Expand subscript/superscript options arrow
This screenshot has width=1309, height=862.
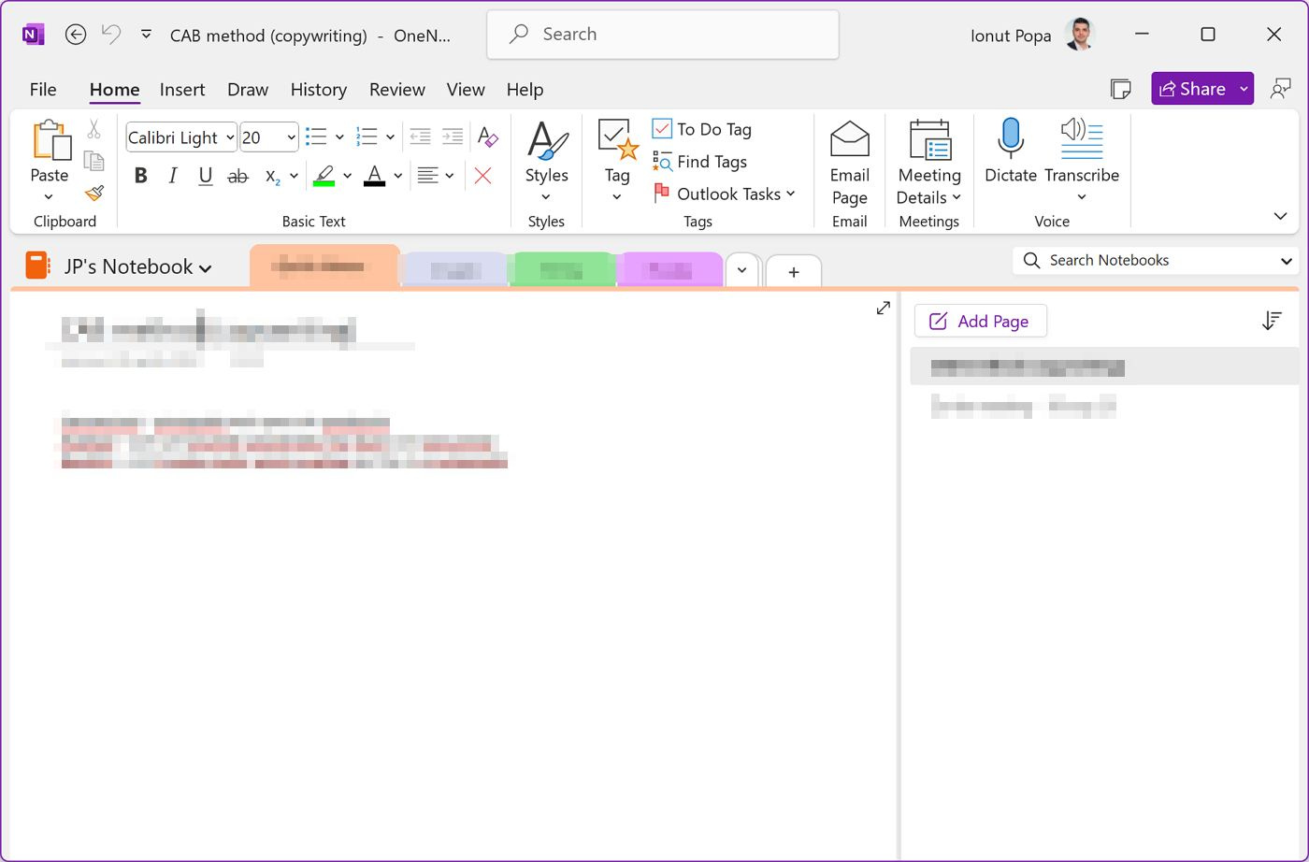click(294, 176)
